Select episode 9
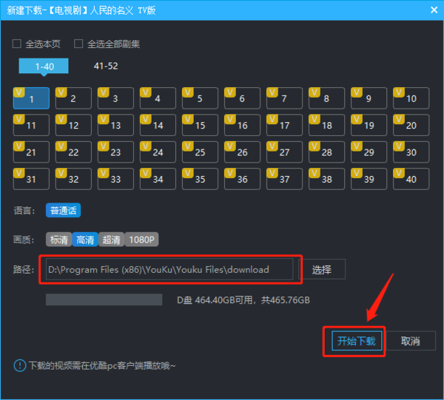Viewport: 444px width, 400px height. pyautogui.click(x=369, y=98)
